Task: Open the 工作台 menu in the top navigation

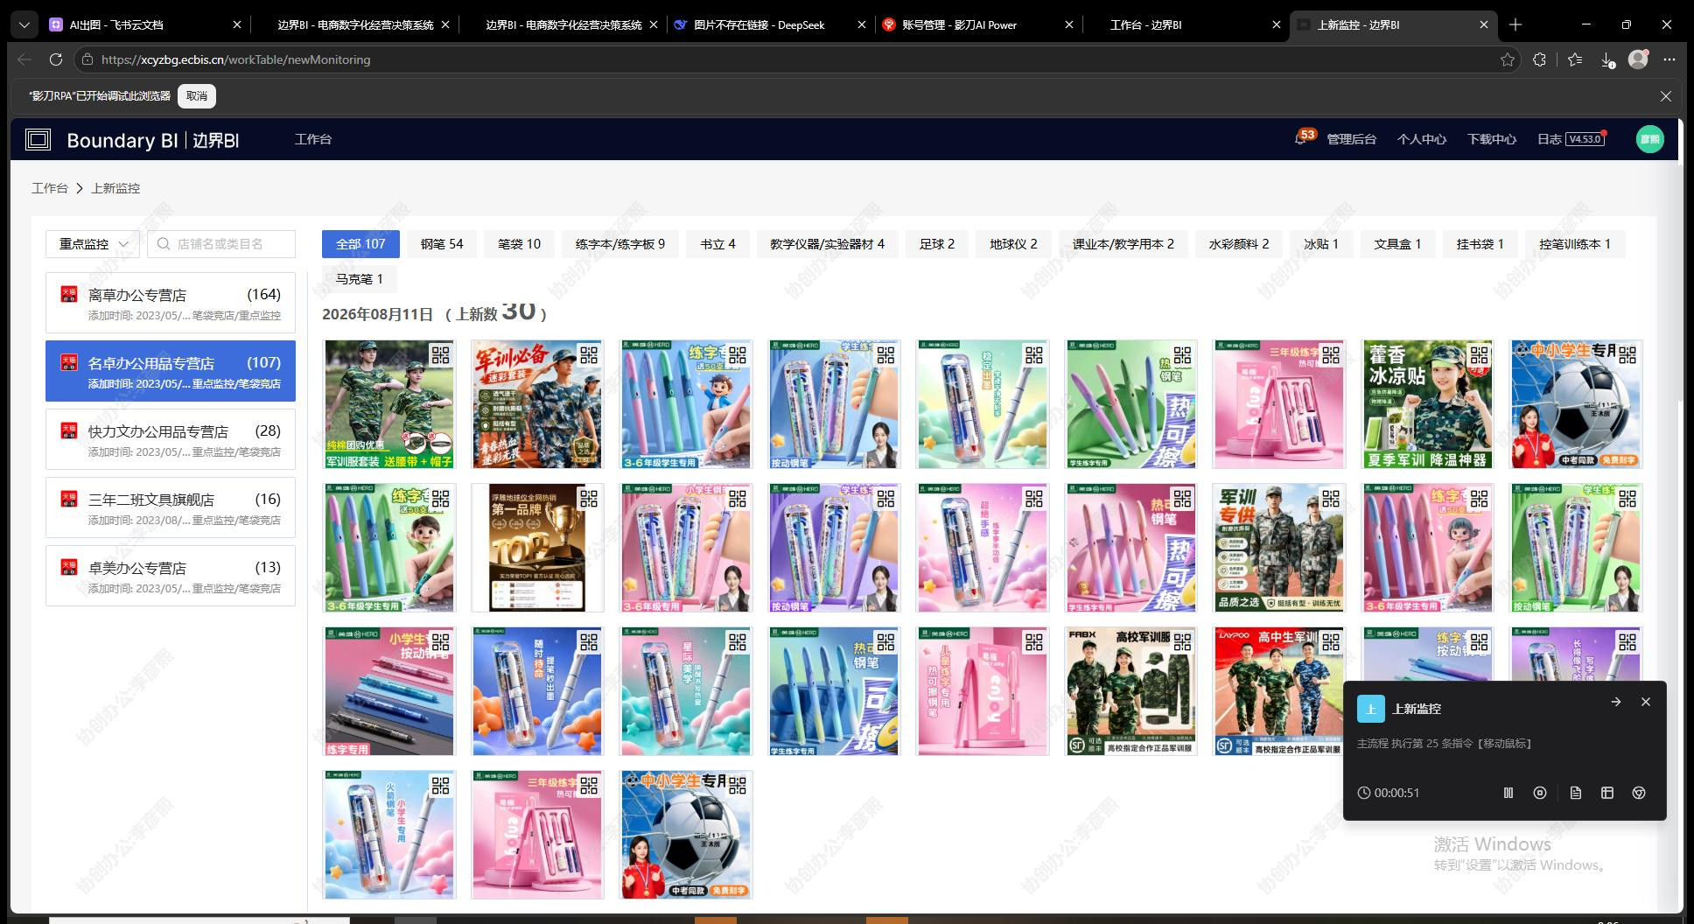Action: 313,139
